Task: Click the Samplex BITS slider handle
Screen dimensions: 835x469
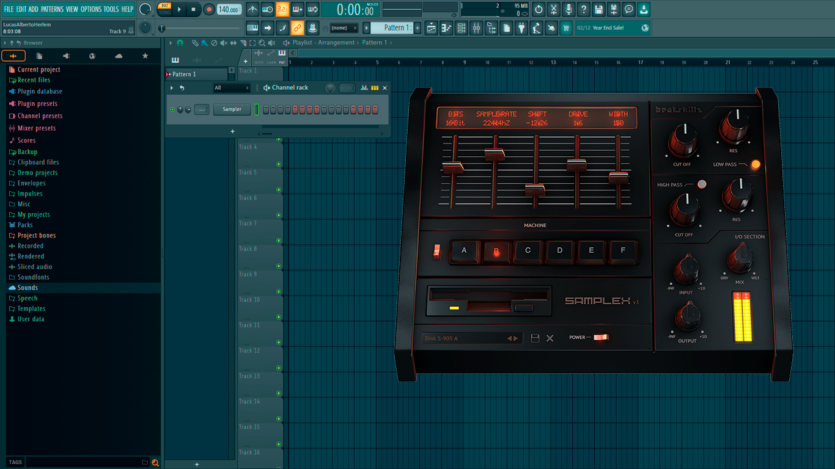Action: [x=453, y=167]
